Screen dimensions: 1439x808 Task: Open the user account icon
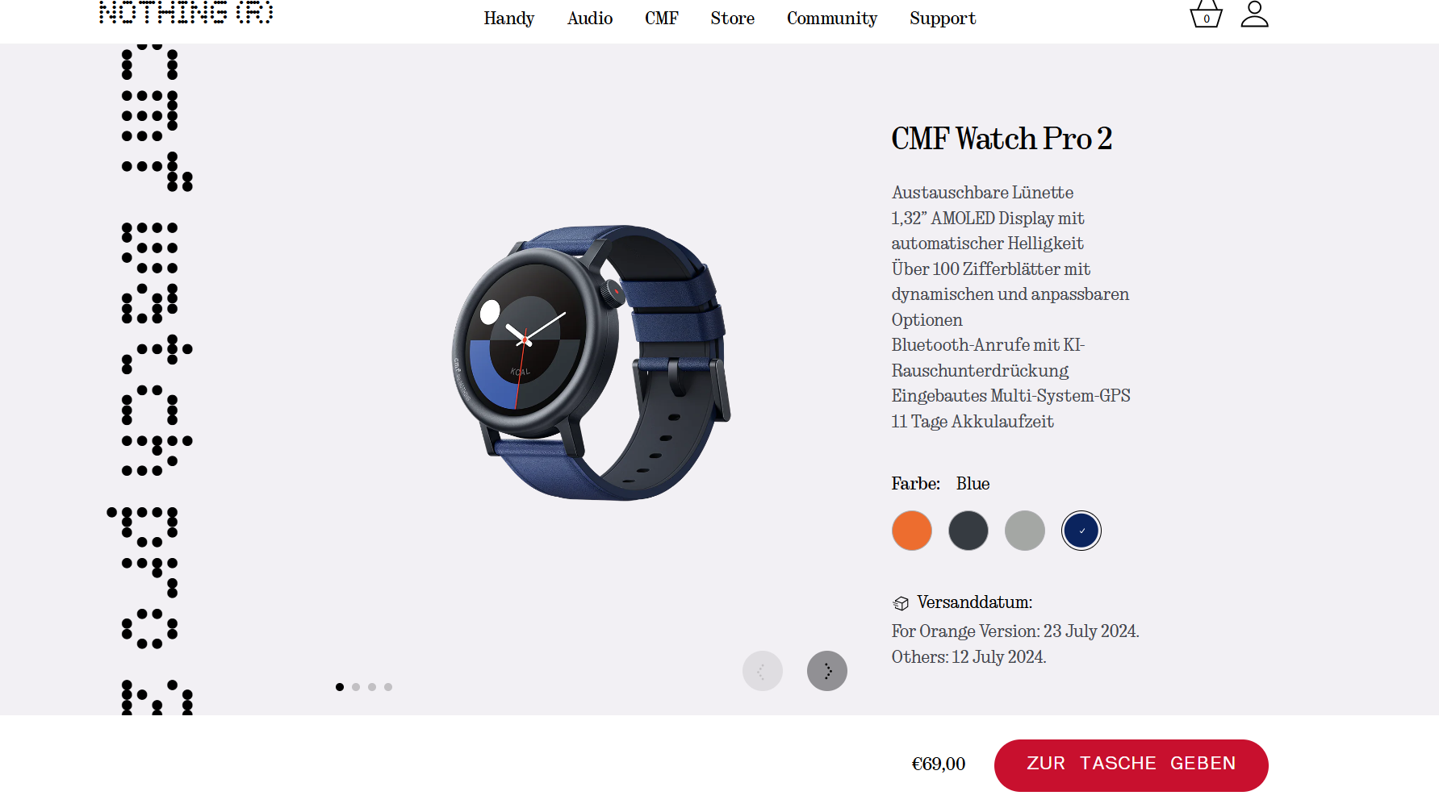point(1254,14)
